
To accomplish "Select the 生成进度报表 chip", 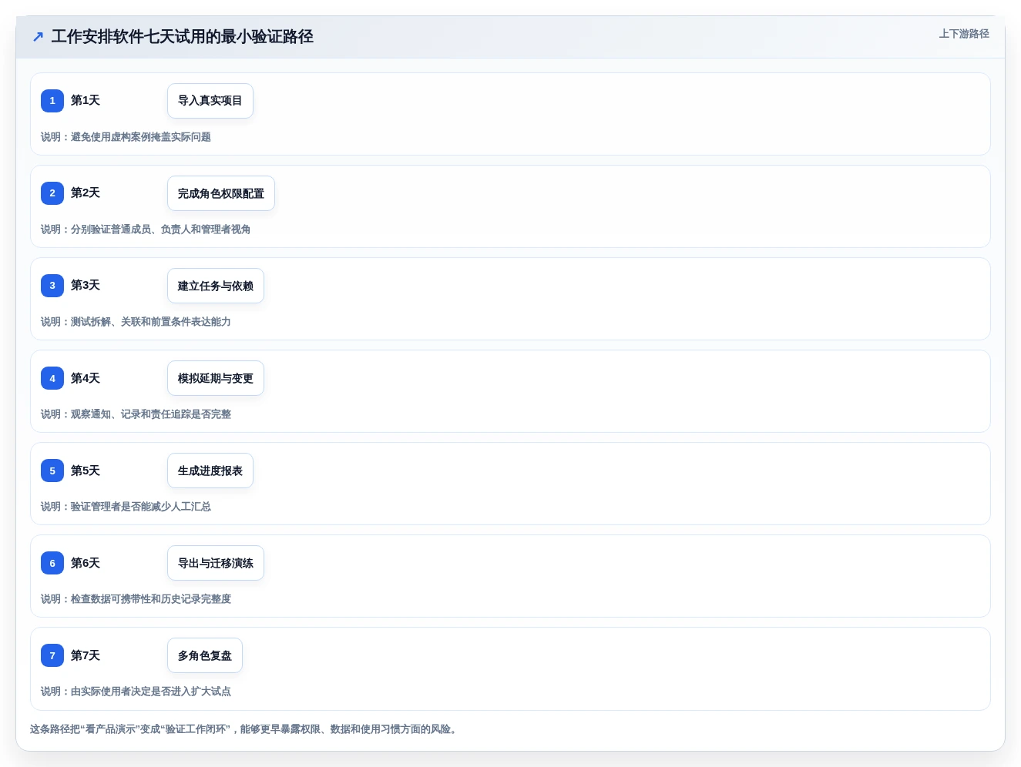I will click(210, 471).
